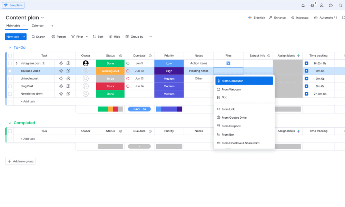Click Sidekick AI assistant icon
Viewport: 345px width, 207px height.
[250, 18]
